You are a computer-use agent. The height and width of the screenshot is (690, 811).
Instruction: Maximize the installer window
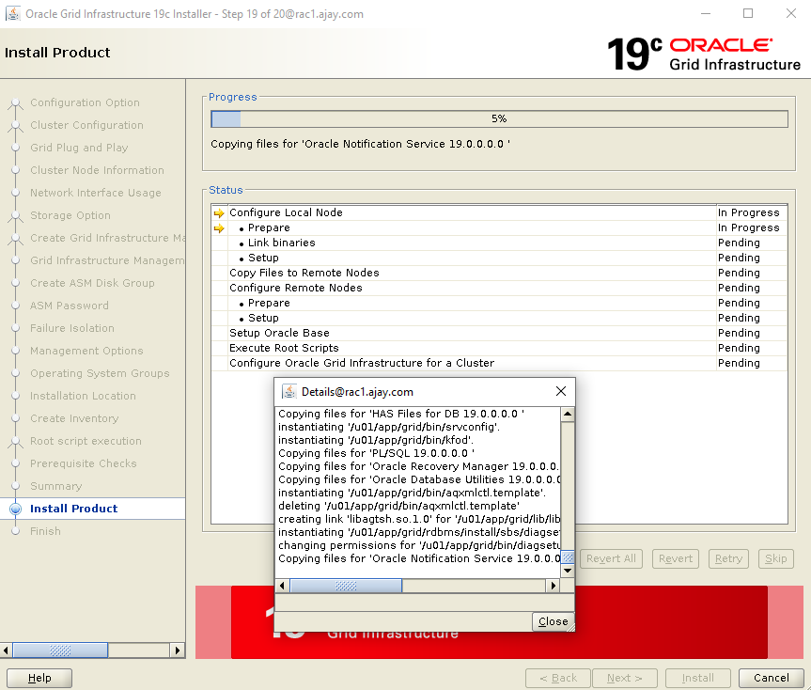coord(748,13)
